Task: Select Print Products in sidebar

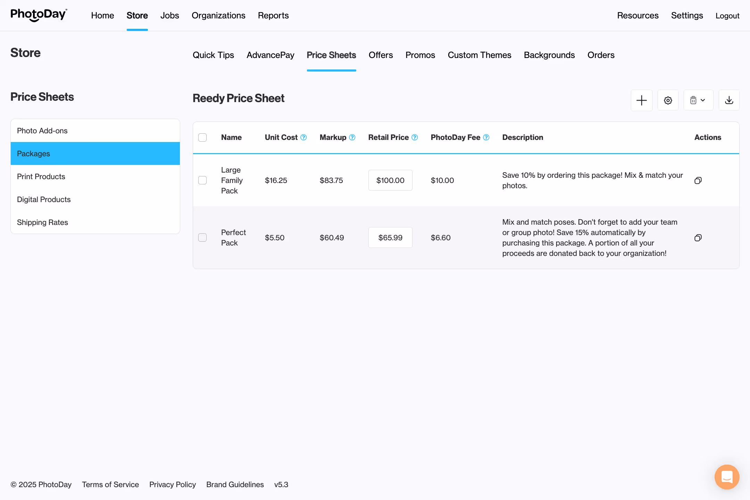Action: [x=95, y=176]
